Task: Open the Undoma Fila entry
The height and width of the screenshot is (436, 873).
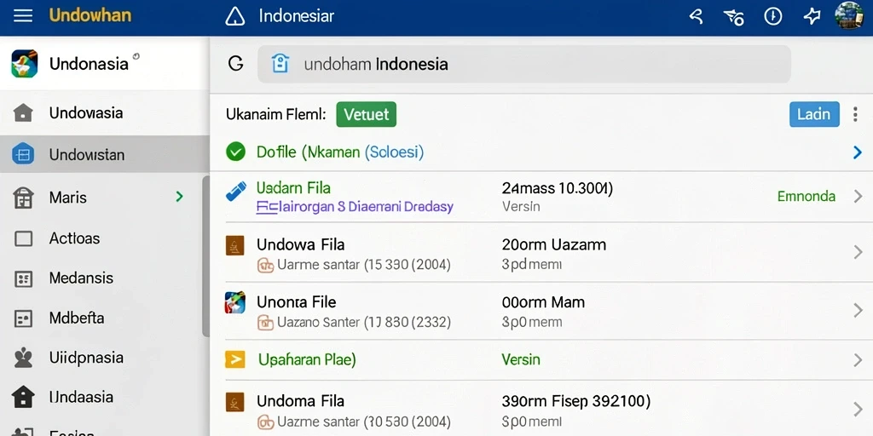Action: coord(301,401)
